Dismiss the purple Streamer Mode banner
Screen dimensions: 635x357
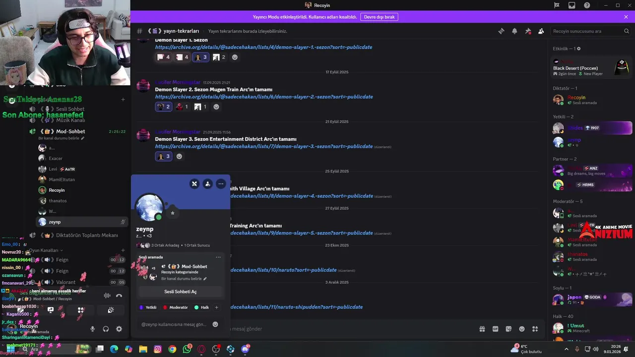pos(626,17)
